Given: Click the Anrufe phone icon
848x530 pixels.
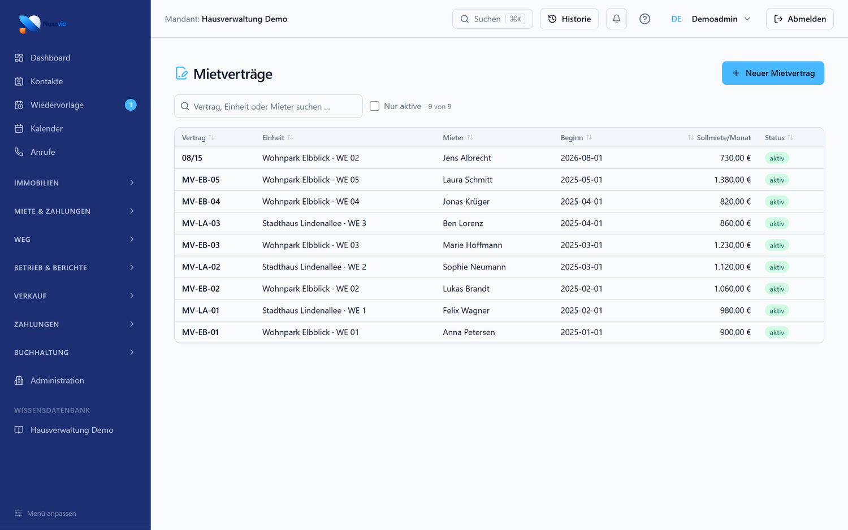Looking at the screenshot, I should tap(19, 152).
